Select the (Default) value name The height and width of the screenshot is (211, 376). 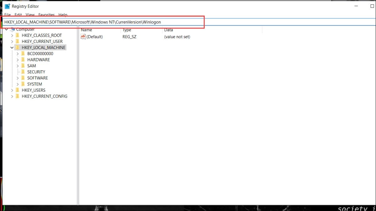(95, 37)
